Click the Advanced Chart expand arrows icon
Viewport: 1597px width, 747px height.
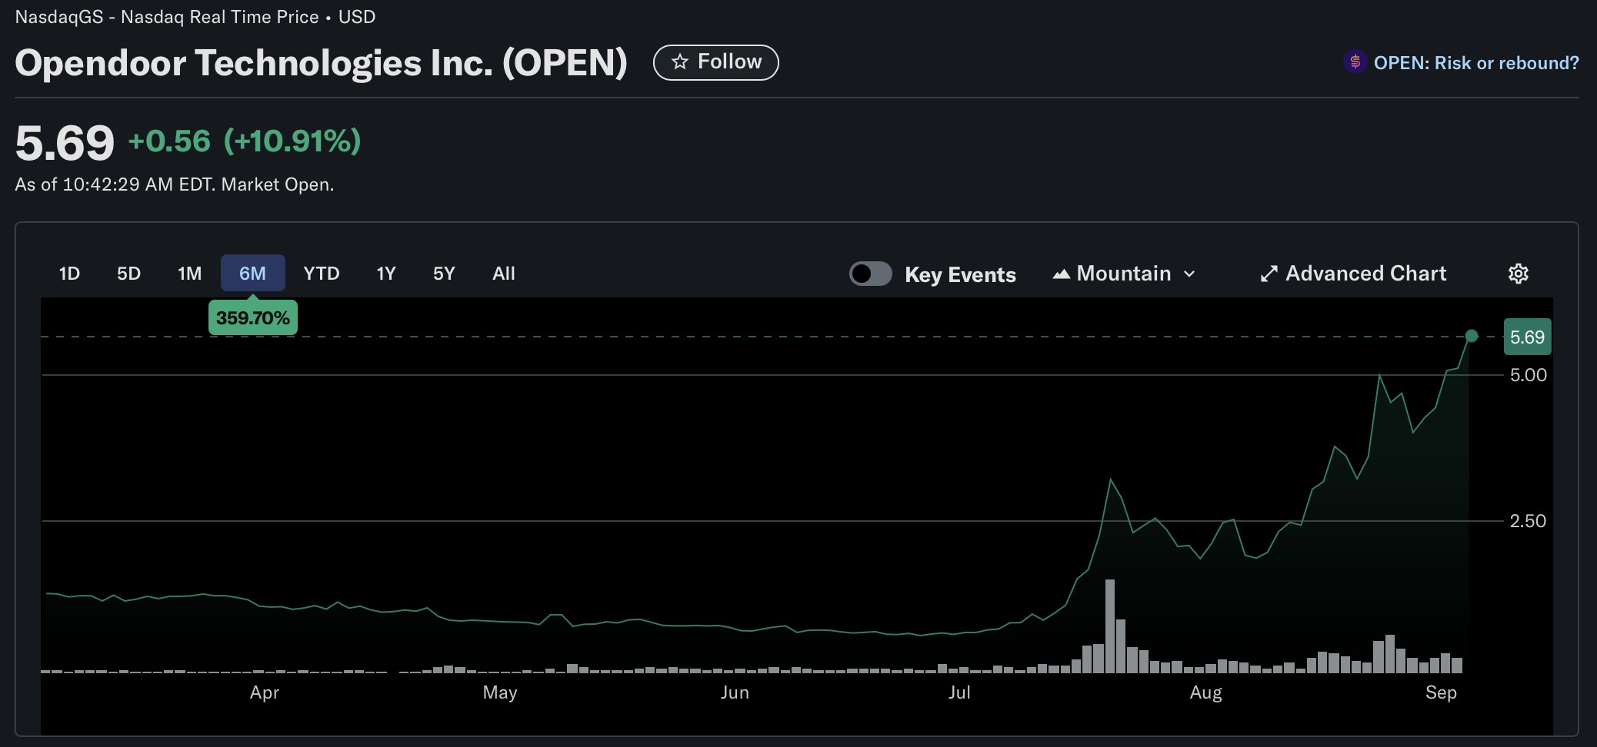[1269, 274]
